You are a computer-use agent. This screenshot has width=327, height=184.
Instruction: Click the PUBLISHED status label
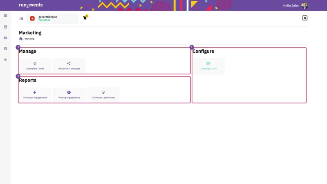click(x=45, y=20)
